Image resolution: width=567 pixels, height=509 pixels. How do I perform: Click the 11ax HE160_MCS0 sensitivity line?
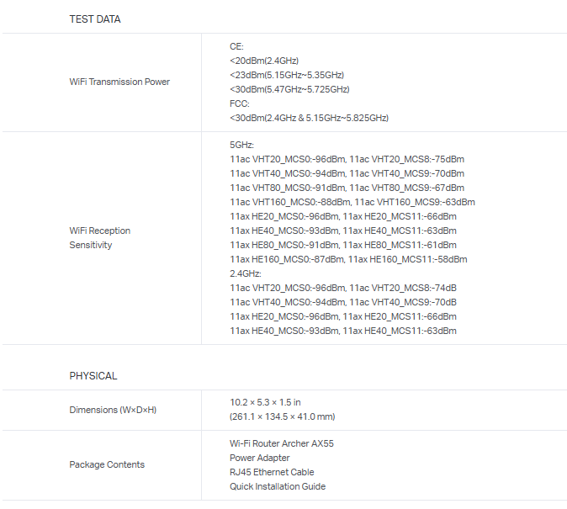[348, 259]
